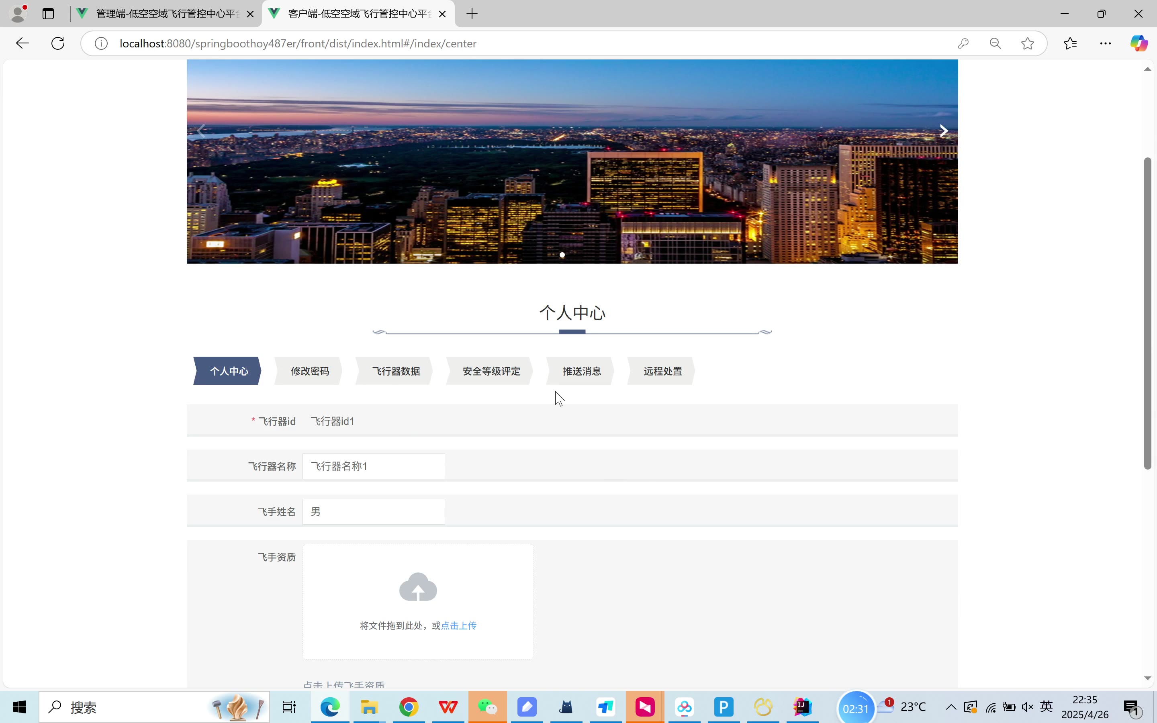Click the 飞行器名称 input field
1157x723 pixels.
tap(373, 466)
